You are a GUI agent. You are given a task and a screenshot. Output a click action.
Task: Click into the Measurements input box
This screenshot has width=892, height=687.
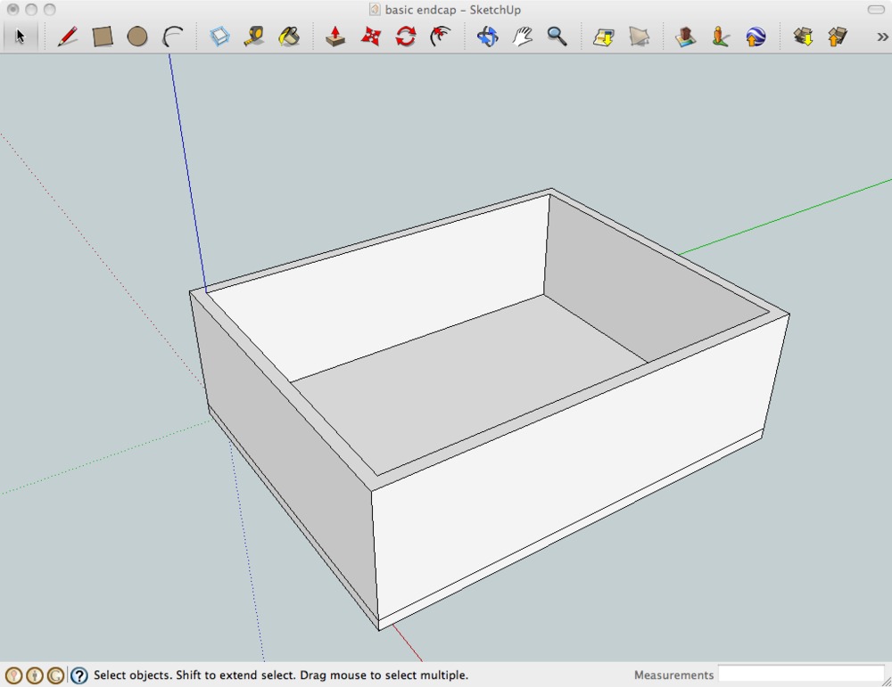pos(800,675)
